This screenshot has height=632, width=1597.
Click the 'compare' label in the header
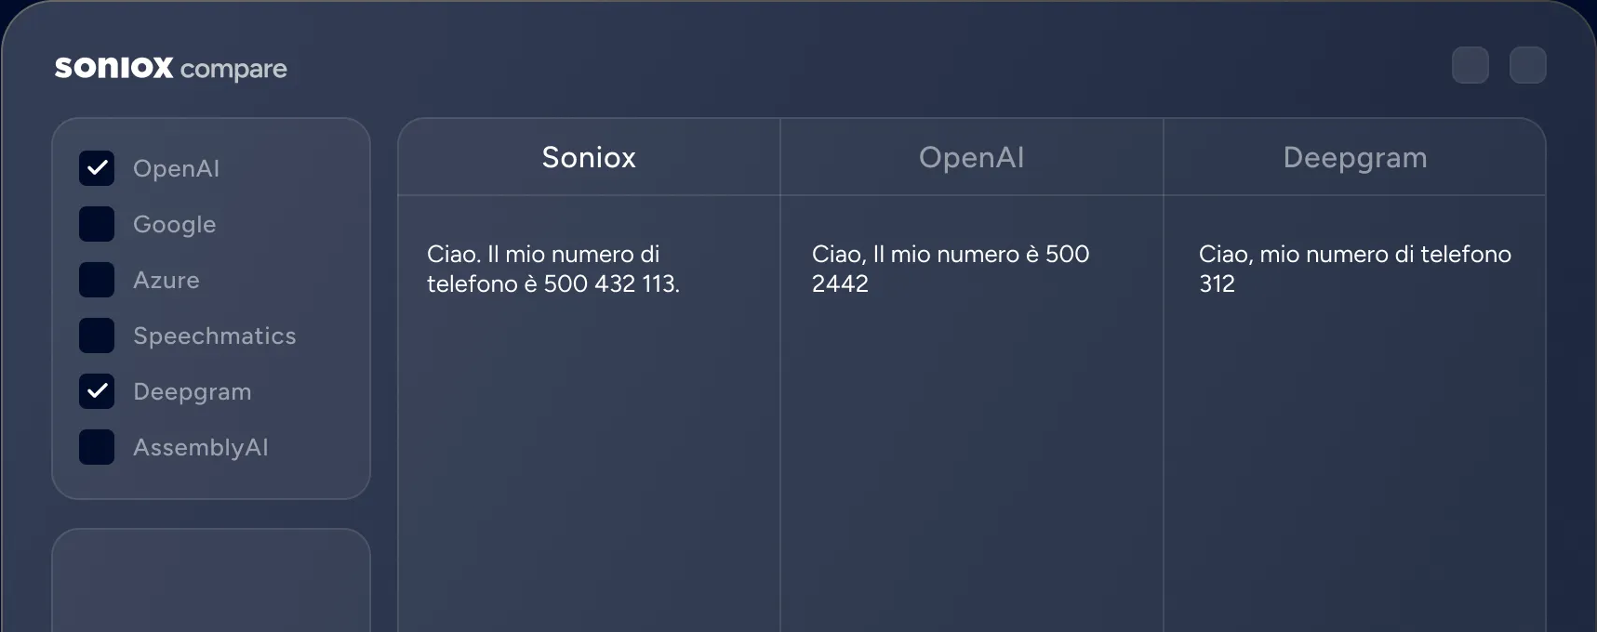click(235, 68)
